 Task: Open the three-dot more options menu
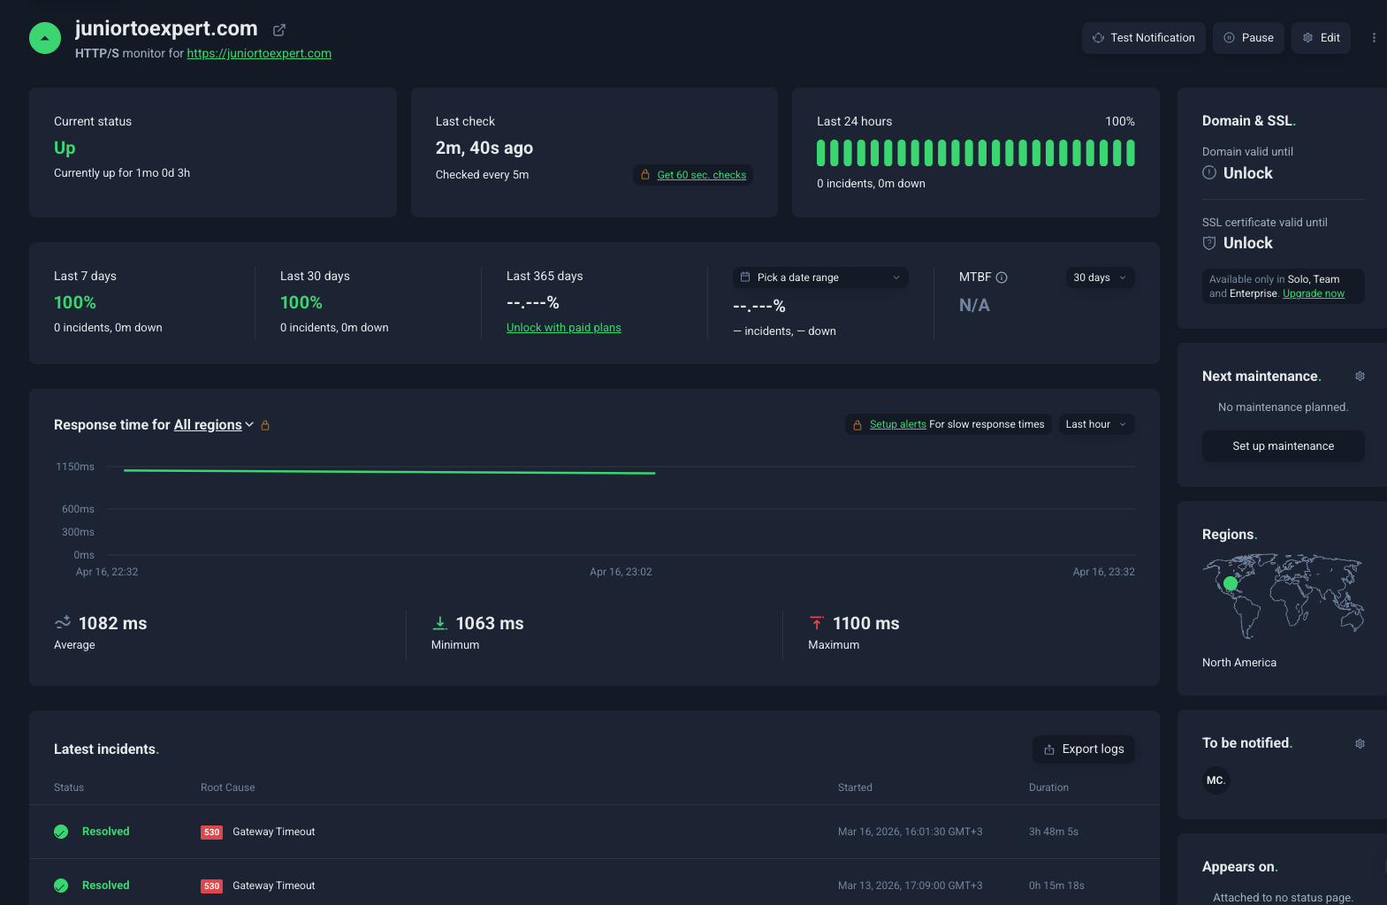point(1374,38)
